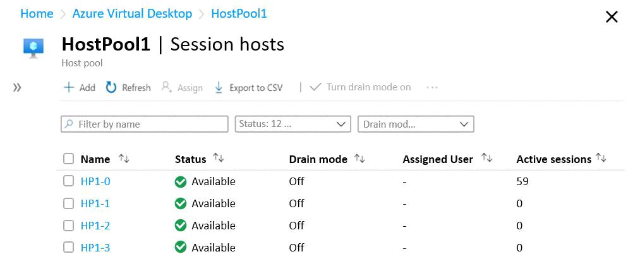Go to Home in breadcrumb
This screenshot has width=633, height=266.
pyautogui.click(x=37, y=13)
